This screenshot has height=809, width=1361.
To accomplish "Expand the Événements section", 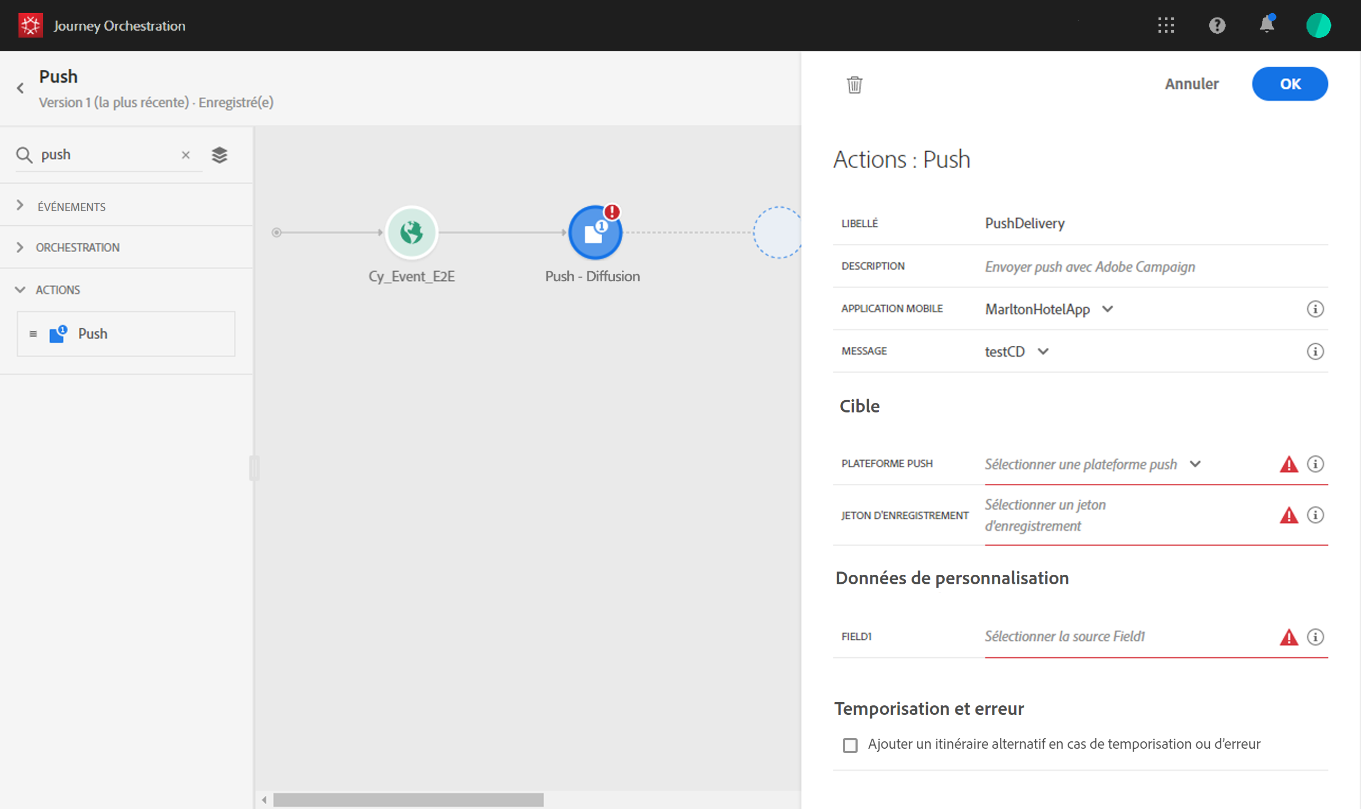I will 20,206.
